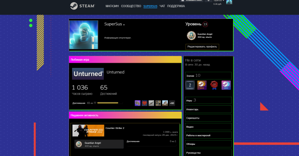The width and height of the screenshot is (299, 156).
Task: Open the gray number 2 badge
Action: click(190, 85)
